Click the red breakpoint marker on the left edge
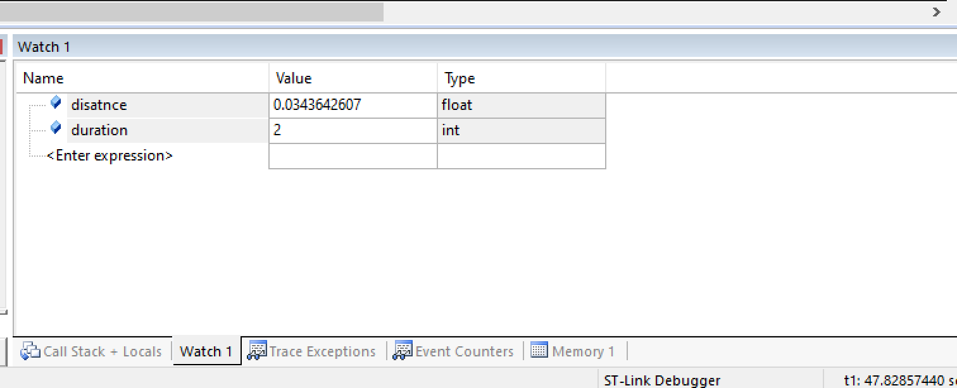Viewport: 957px width, 388px height. point(3,46)
